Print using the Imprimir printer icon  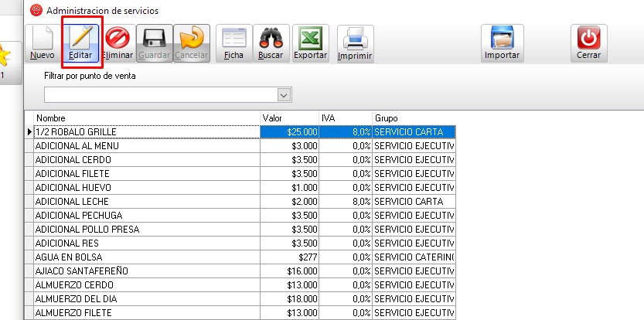[355, 39]
